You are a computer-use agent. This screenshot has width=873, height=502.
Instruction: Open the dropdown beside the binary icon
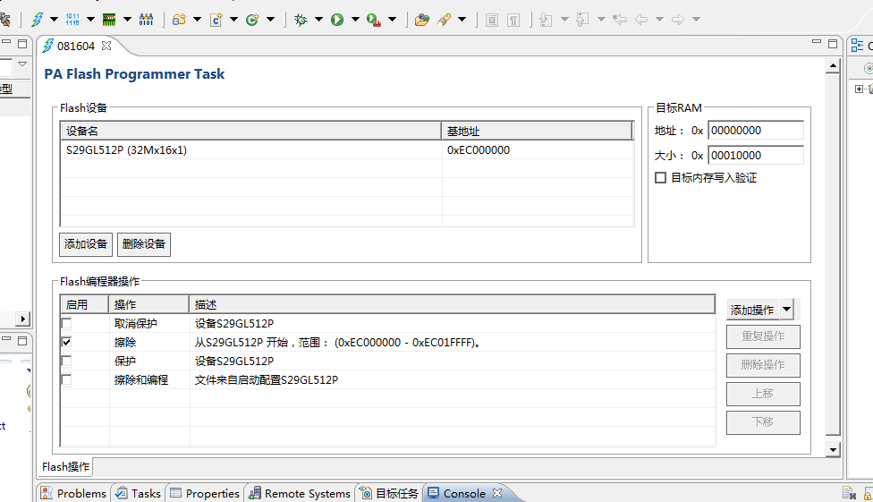click(90, 19)
